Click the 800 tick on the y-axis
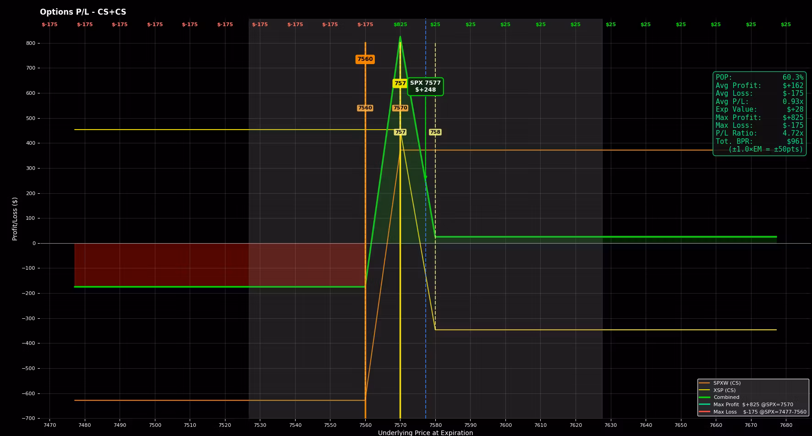Screen dimensions: 812x436 [31, 43]
